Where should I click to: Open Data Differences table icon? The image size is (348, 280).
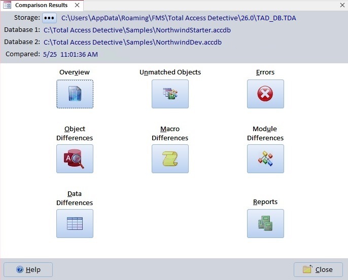pyautogui.click(x=75, y=224)
